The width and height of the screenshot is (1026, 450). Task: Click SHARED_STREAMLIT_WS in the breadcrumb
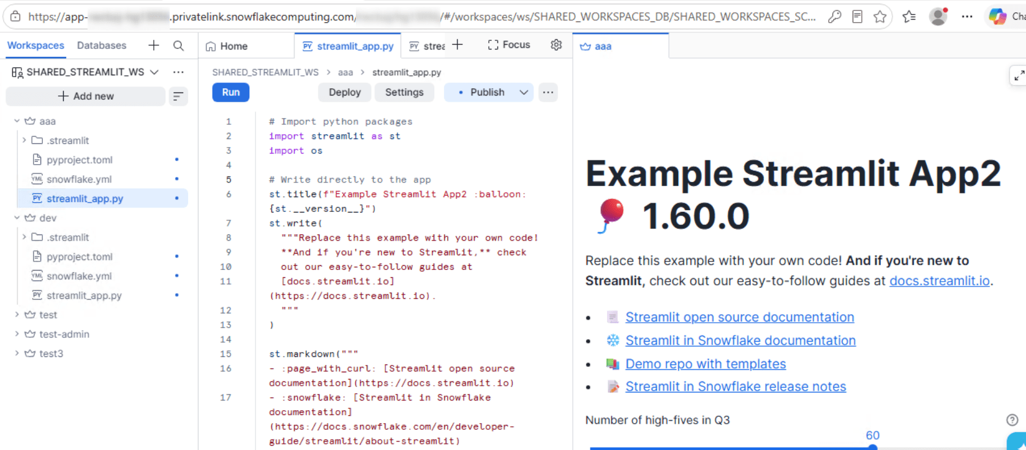(265, 72)
